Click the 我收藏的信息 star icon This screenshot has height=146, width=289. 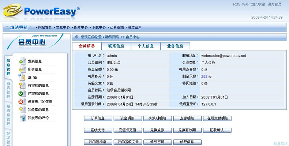click(22, 110)
